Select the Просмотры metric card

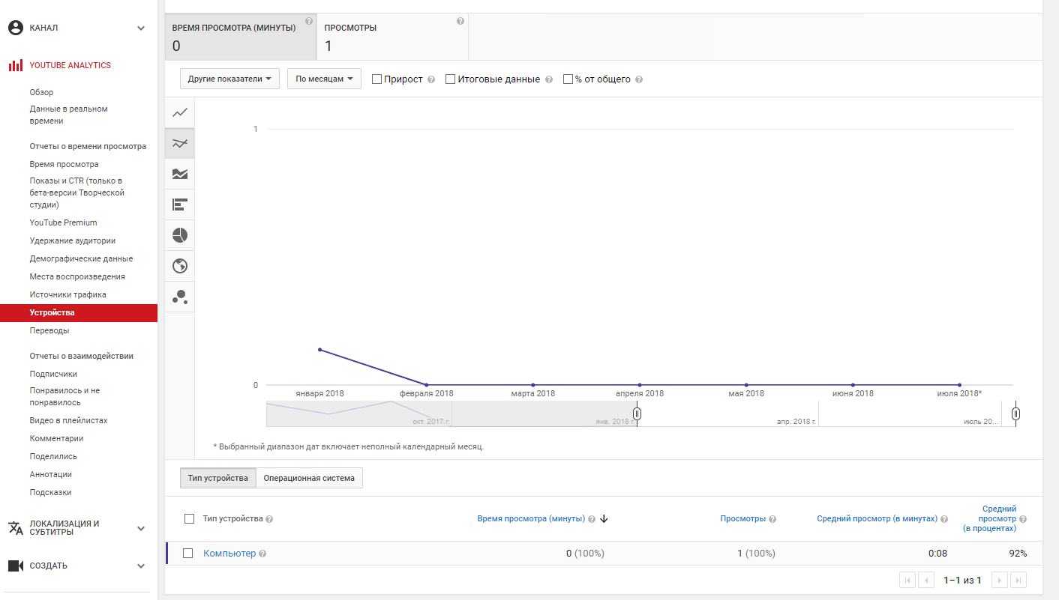click(392, 37)
